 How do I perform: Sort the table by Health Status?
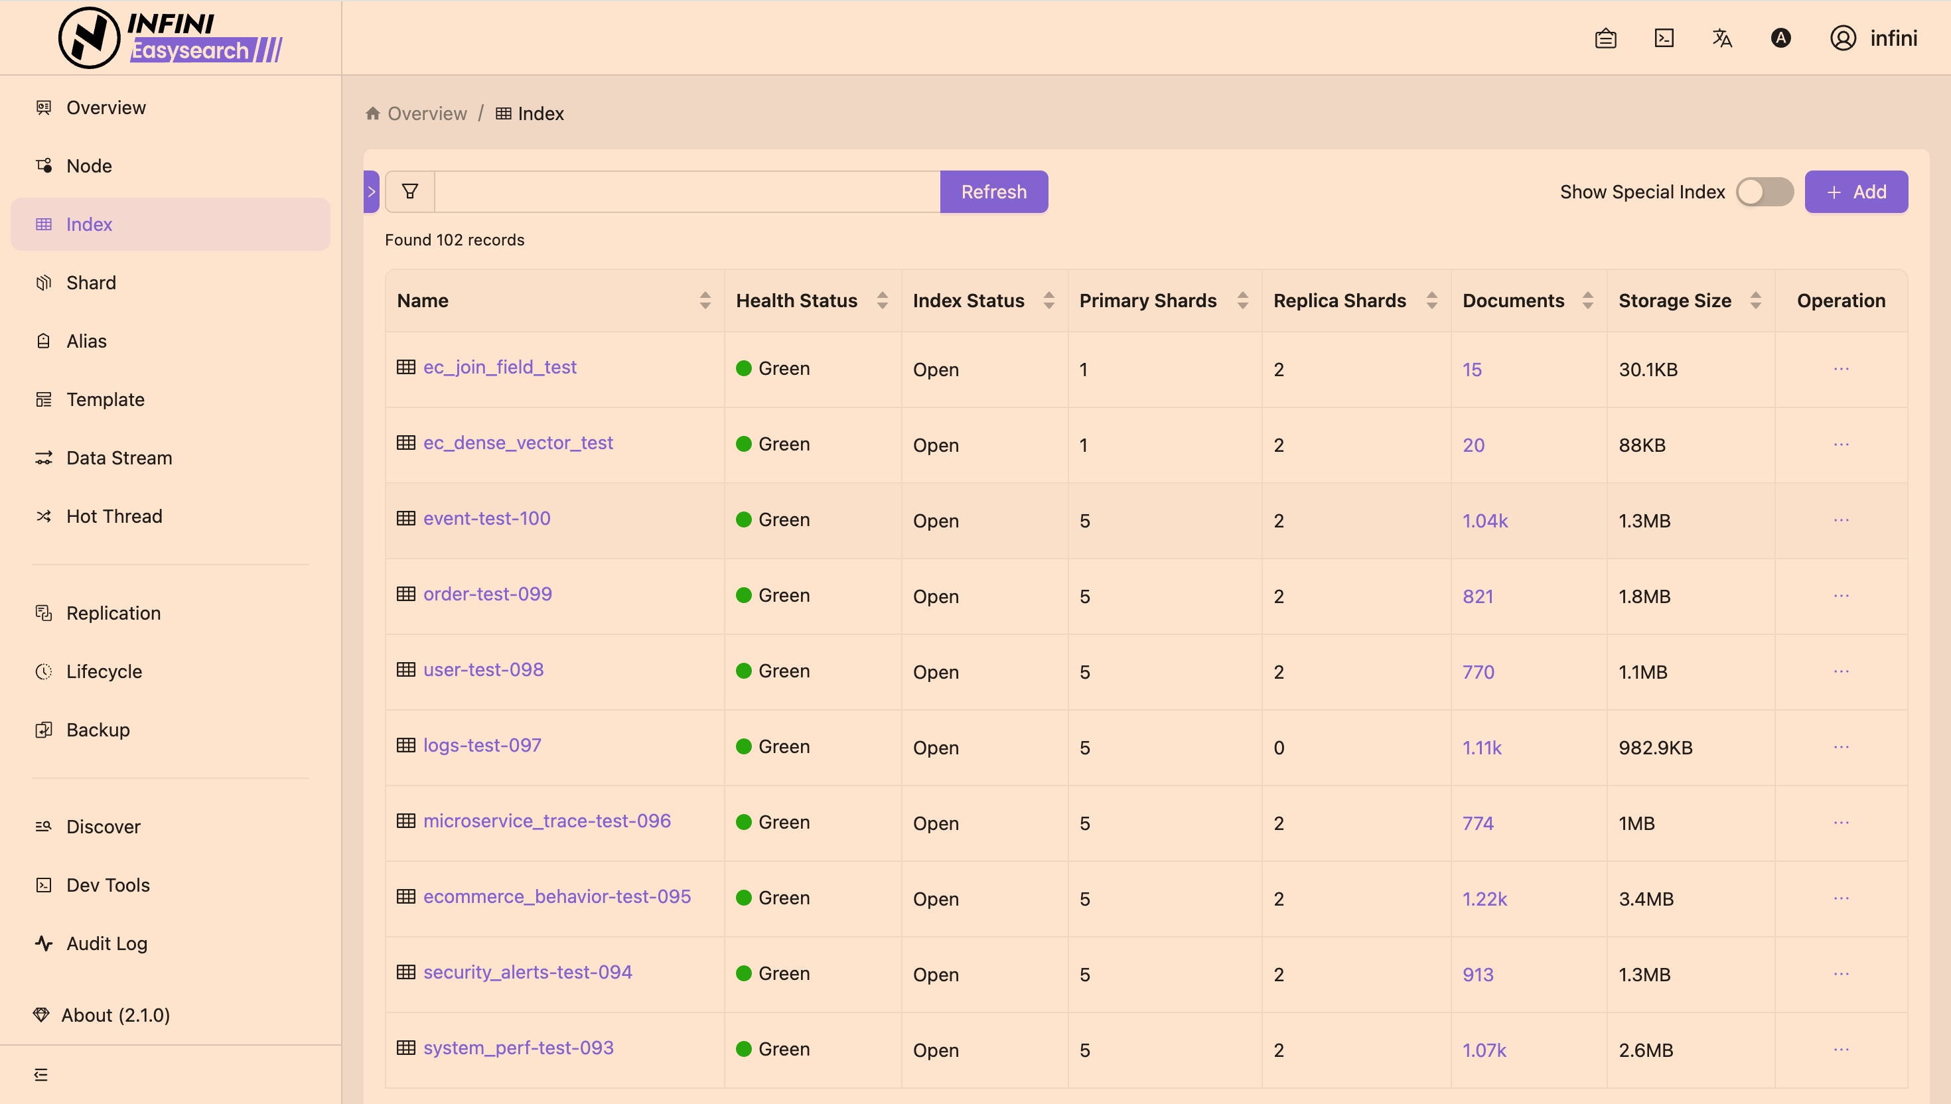pyautogui.click(x=881, y=301)
